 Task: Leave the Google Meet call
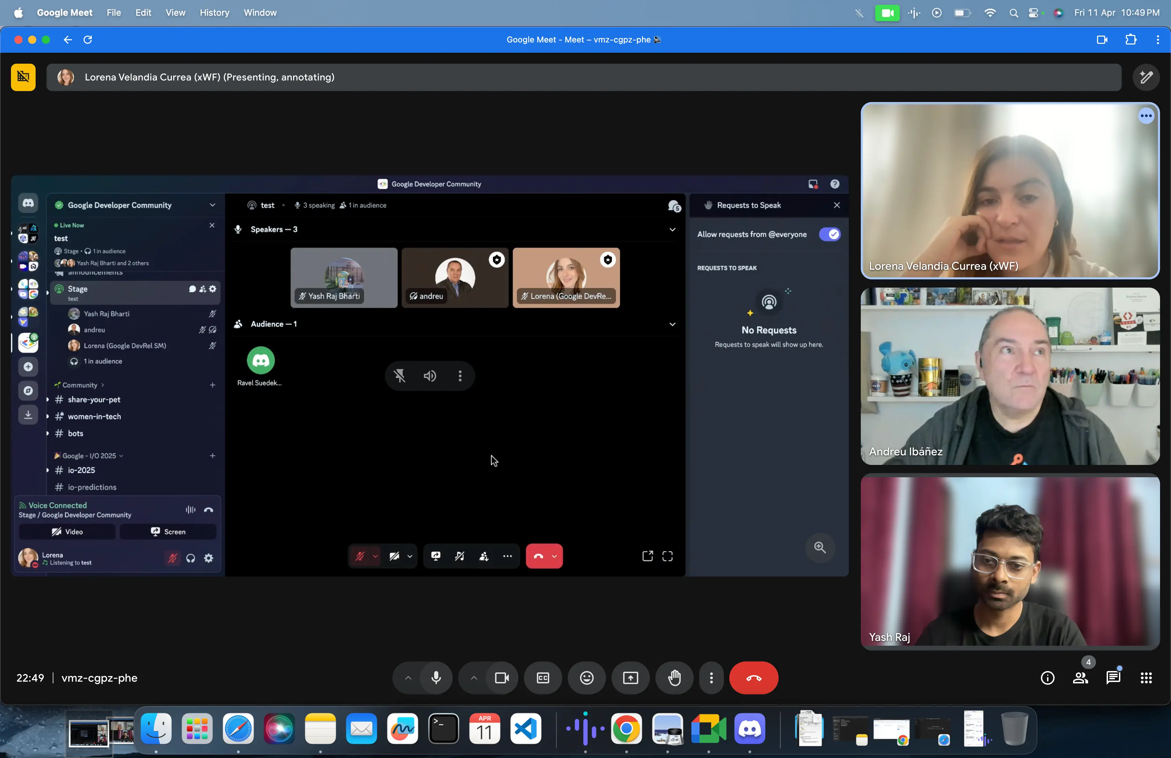point(753,678)
